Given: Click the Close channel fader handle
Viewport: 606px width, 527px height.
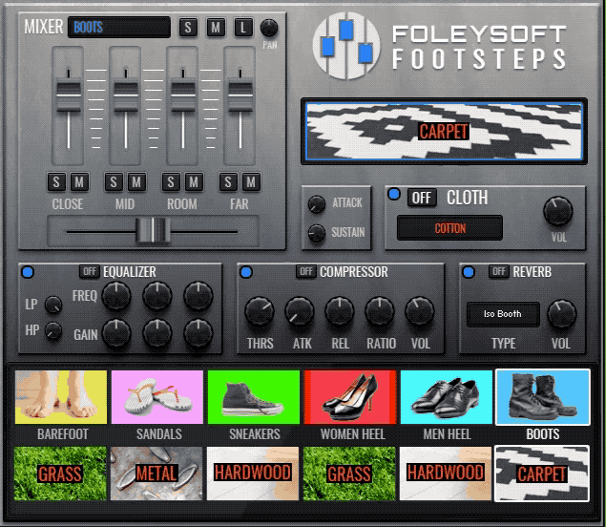Looking at the screenshot, I should tap(69, 95).
